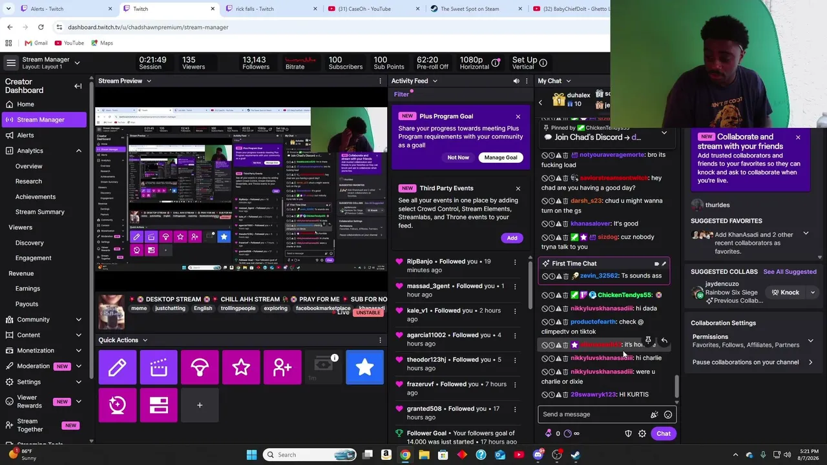The height and width of the screenshot is (465, 827).
Task: Open Quick Actions three-dot options menu
Action: (380, 340)
